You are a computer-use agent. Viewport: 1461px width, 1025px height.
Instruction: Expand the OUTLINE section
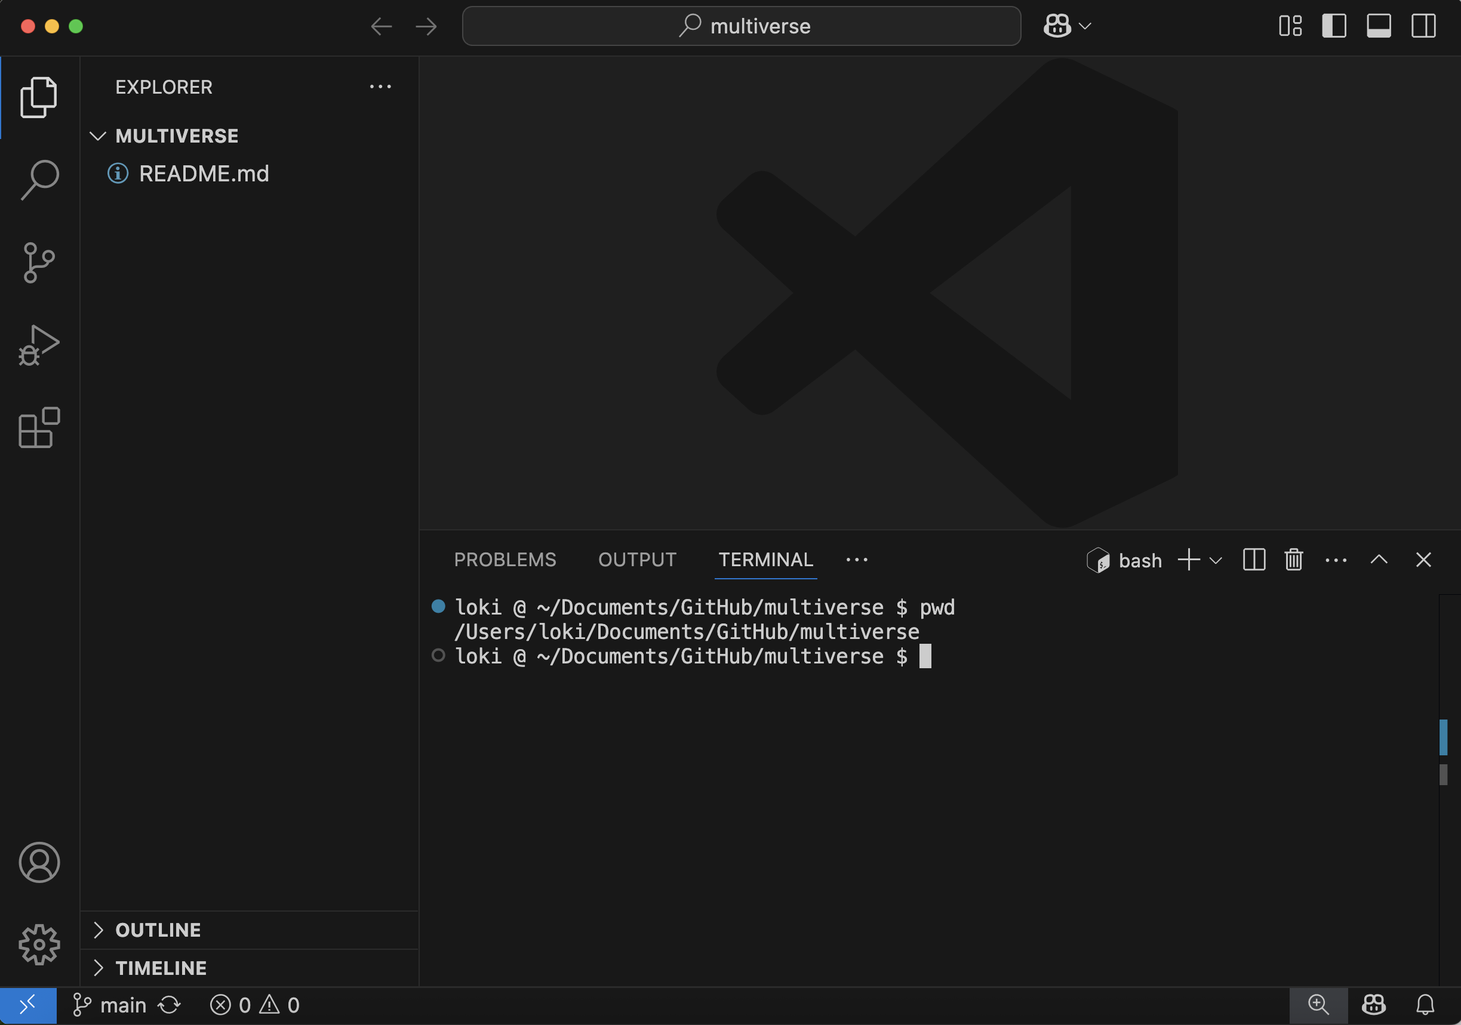tap(158, 930)
